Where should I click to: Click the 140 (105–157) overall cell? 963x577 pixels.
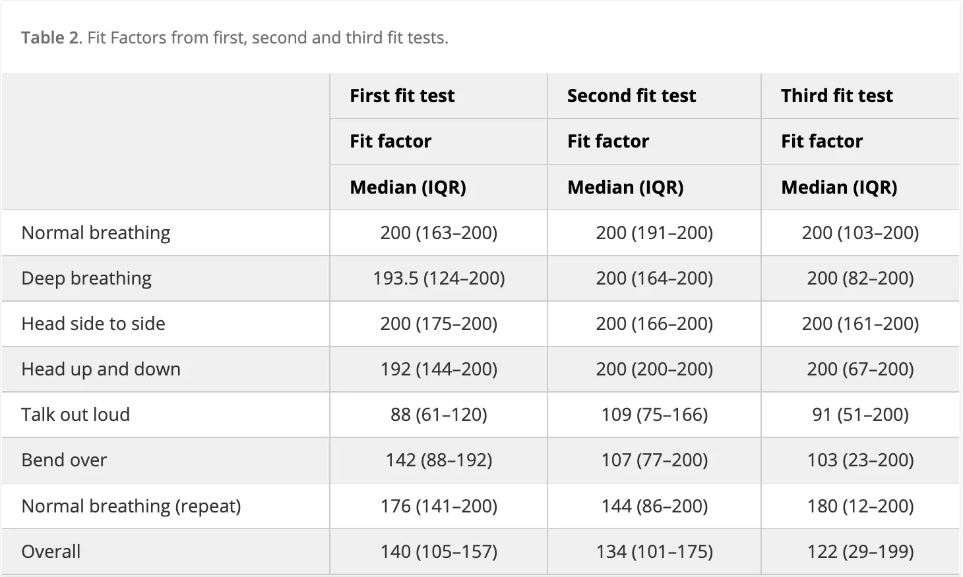(x=439, y=551)
